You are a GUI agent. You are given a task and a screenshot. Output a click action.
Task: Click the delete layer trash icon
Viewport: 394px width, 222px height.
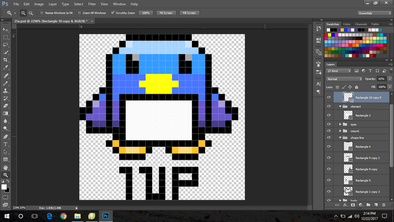(384, 205)
